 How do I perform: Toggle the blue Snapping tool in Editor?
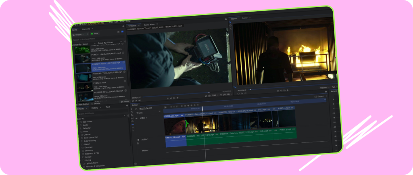(133, 124)
